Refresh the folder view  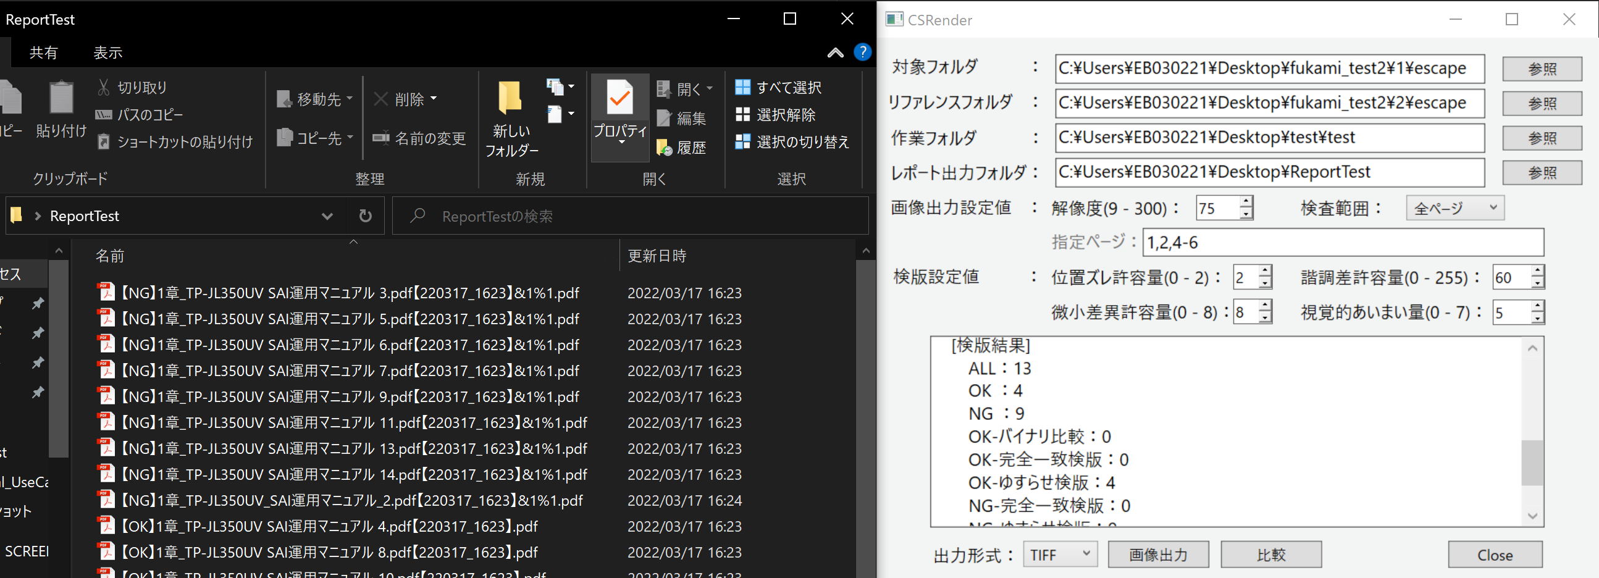click(x=365, y=216)
